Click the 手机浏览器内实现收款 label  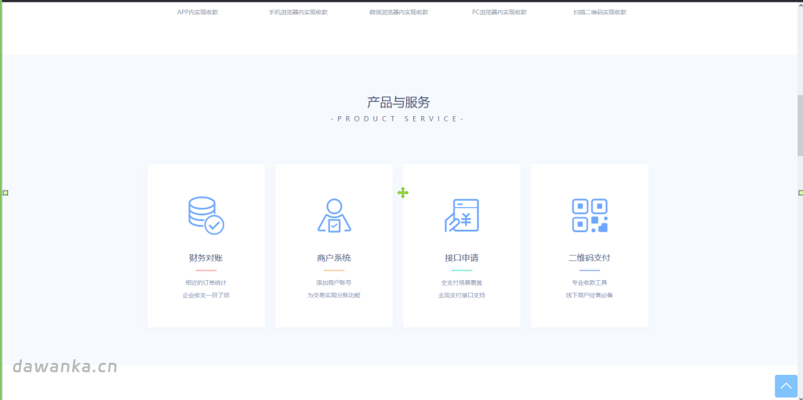coord(298,13)
